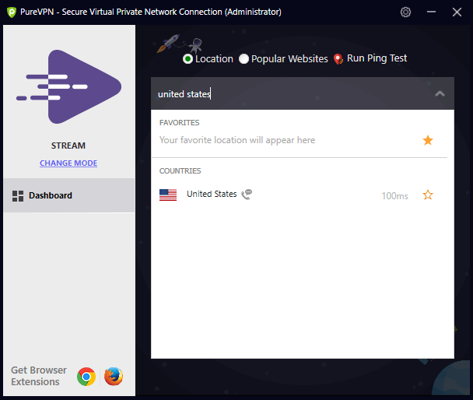This screenshot has width=473, height=400.
Task: Add United States to favorites with the star
Action: 428,195
